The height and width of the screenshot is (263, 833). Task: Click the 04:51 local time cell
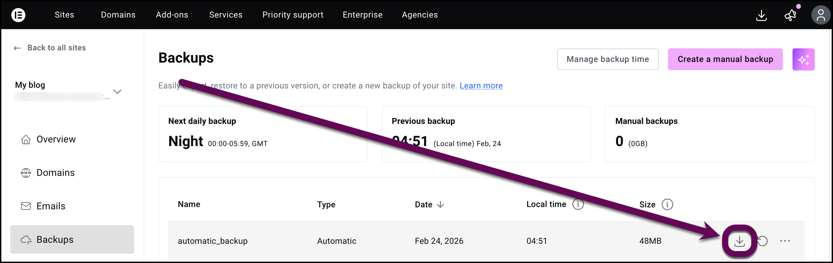[537, 241]
